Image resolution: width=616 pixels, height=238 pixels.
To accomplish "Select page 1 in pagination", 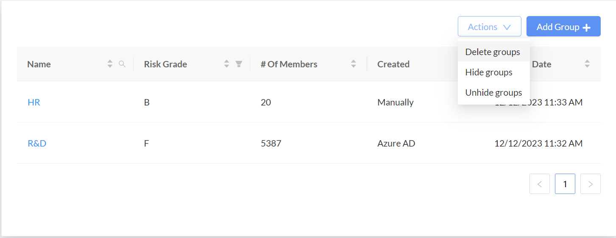I will click(565, 184).
